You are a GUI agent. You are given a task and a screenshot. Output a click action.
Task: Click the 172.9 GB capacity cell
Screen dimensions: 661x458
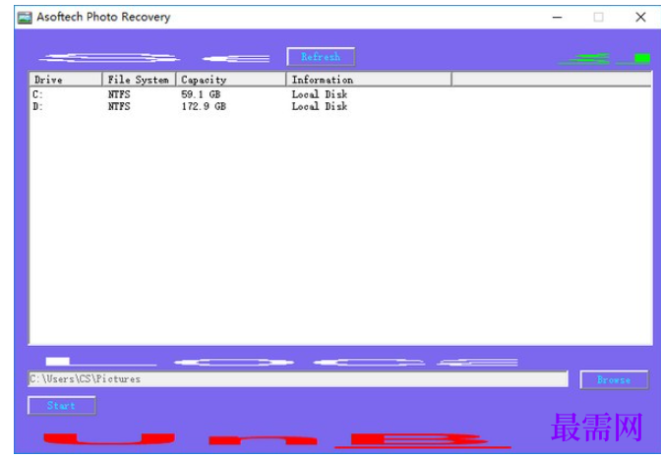204,106
